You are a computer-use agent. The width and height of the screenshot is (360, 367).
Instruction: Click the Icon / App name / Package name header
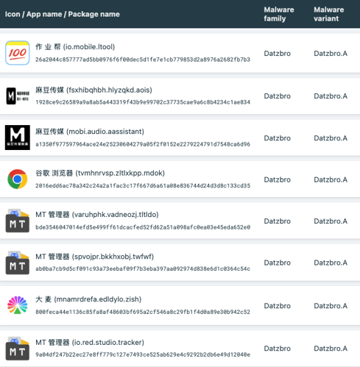63,14
